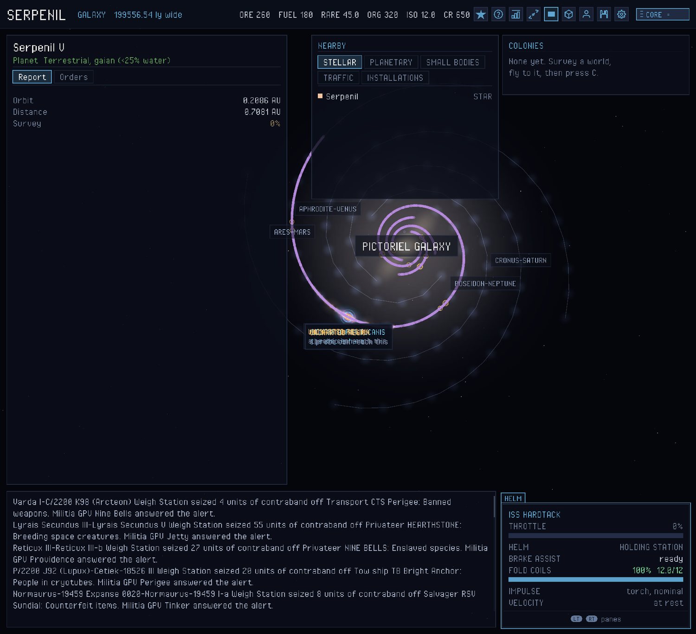
Task: Select the STELLAR nearby filter
Action: 340,62
